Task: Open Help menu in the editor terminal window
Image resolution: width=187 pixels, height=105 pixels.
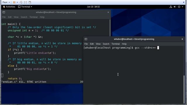Action: pos(42,17)
